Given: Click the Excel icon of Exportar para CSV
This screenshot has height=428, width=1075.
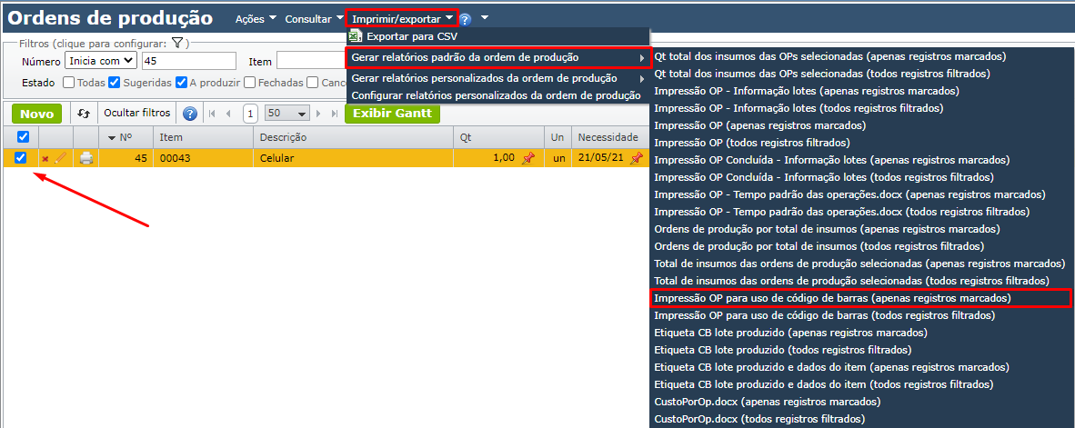Looking at the screenshot, I should [356, 36].
